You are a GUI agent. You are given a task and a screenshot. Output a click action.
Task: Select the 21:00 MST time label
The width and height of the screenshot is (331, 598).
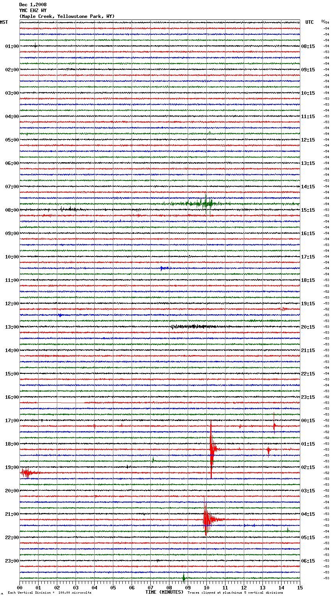pos(12,514)
